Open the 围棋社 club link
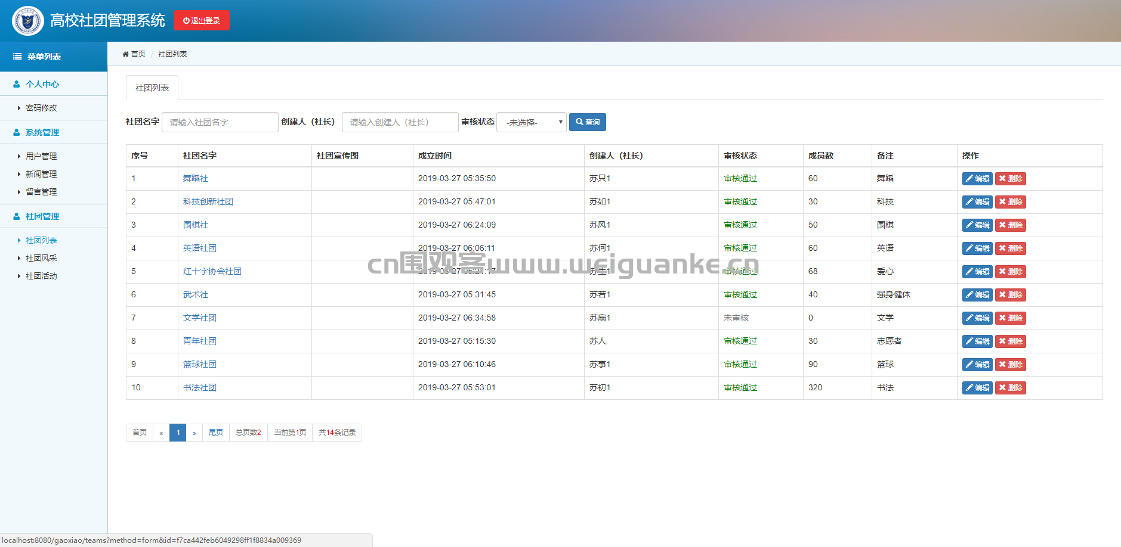 196,225
